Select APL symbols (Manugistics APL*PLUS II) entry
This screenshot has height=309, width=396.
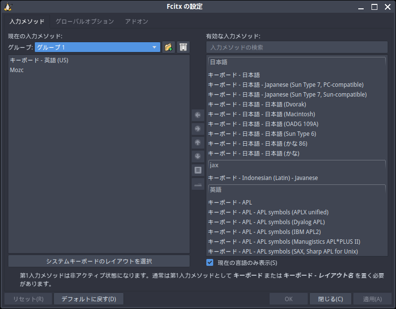point(297,241)
